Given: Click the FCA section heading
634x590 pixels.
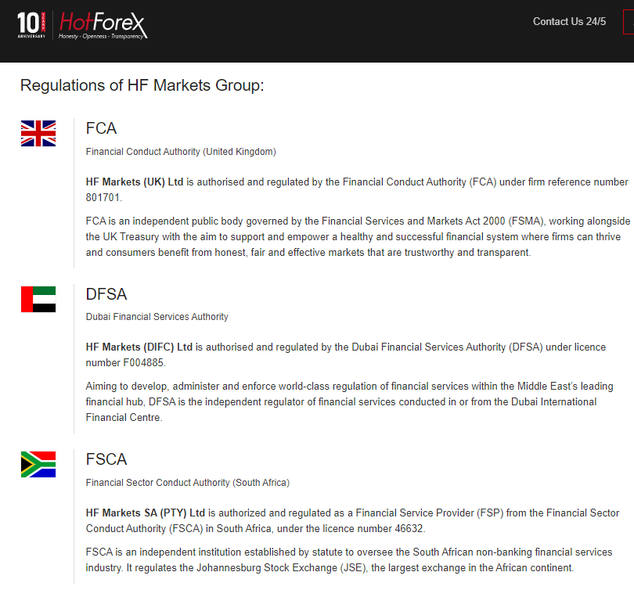Looking at the screenshot, I should 101,128.
